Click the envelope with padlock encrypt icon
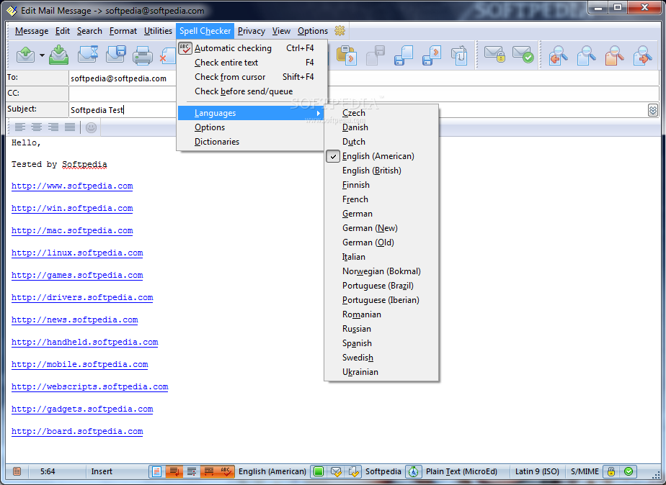666x485 pixels. click(x=495, y=55)
